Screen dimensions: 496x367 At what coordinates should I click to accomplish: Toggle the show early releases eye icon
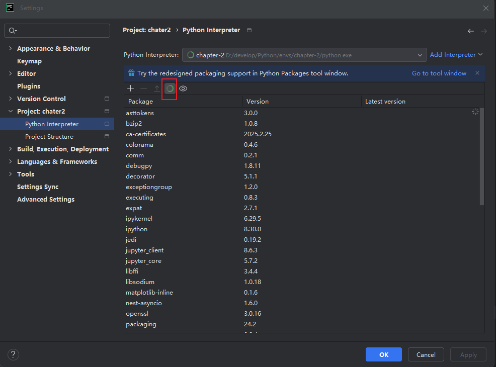183,88
